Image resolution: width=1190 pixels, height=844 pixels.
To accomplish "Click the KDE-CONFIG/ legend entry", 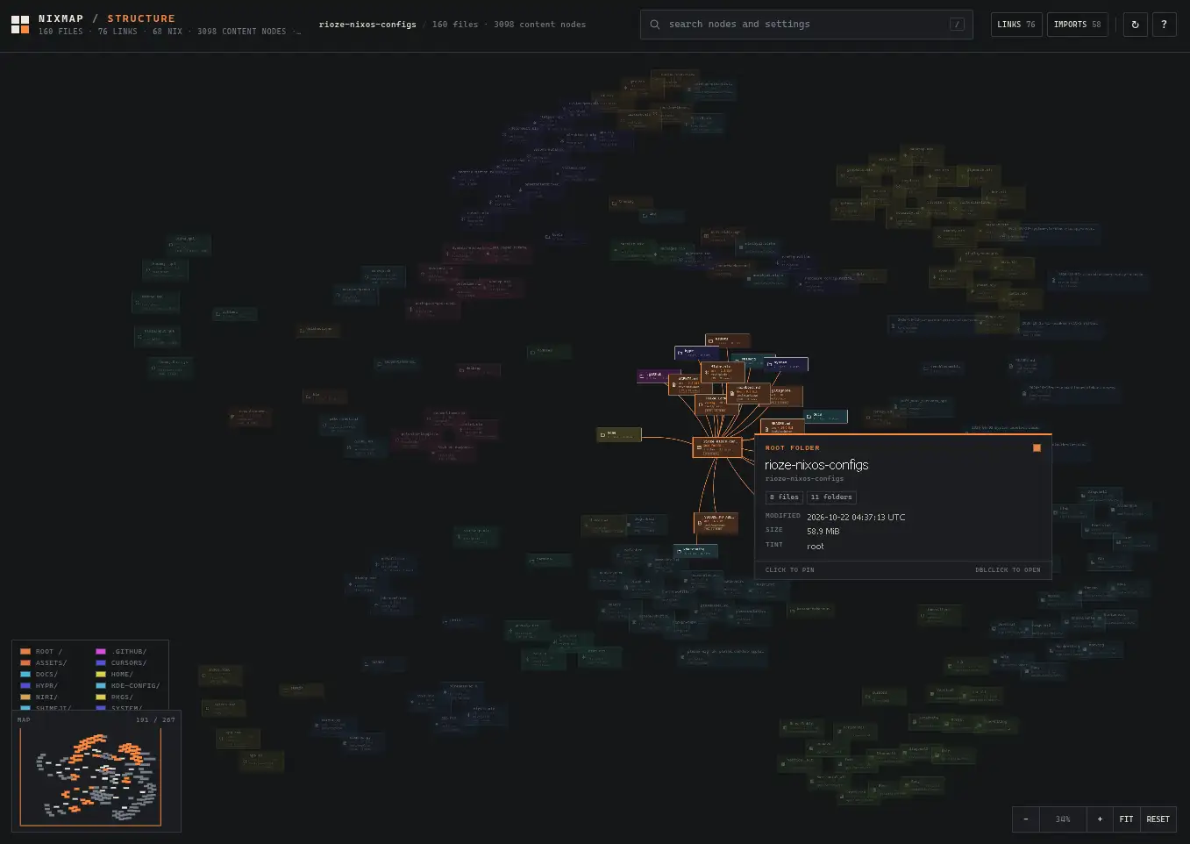I will click(x=128, y=686).
